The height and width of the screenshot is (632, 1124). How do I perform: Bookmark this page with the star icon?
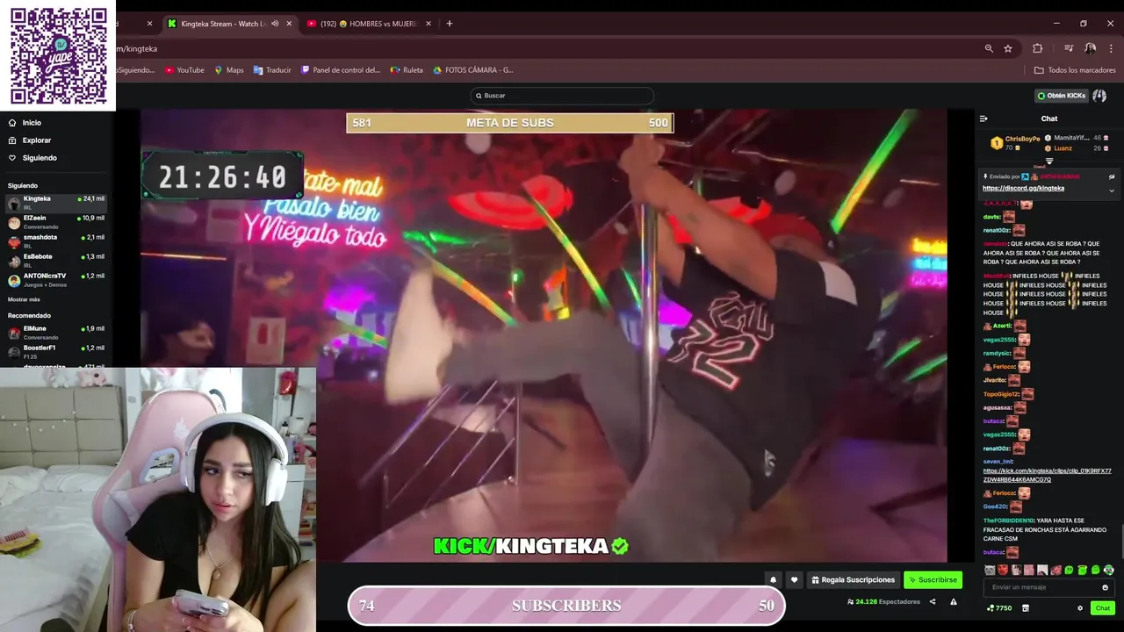(1008, 48)
